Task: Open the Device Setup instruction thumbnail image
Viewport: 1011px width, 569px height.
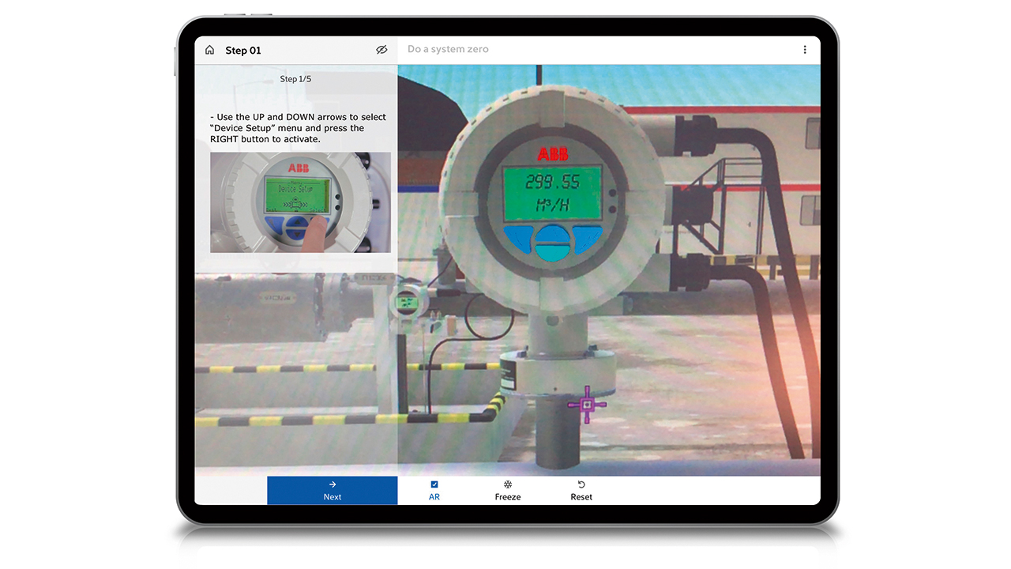Action: click(x=300, y=202)
